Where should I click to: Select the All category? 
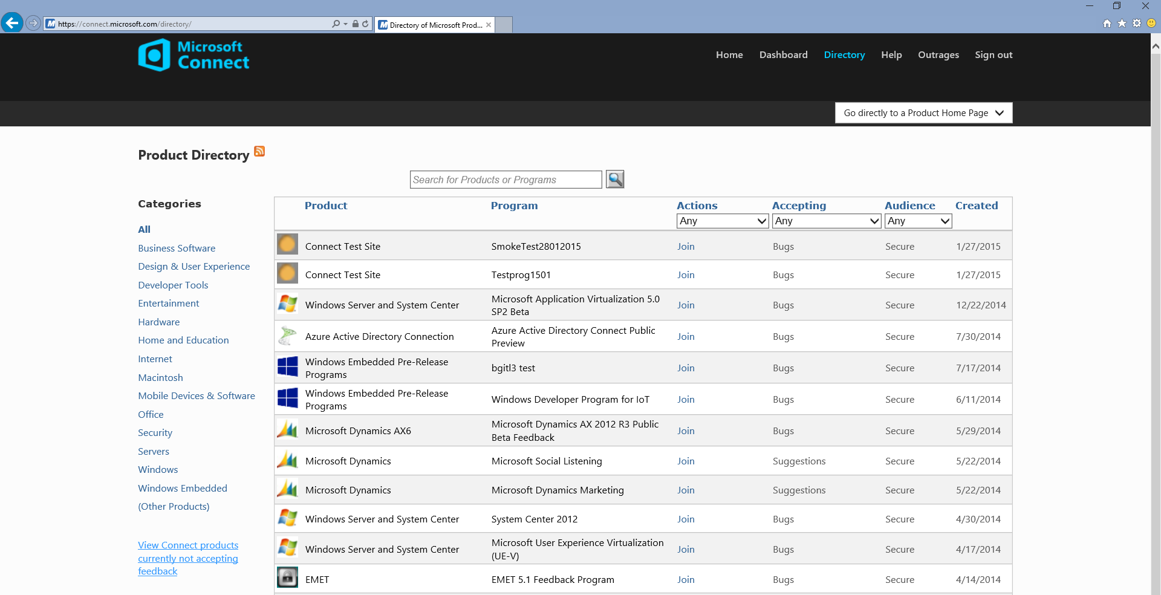pos(144,230)
